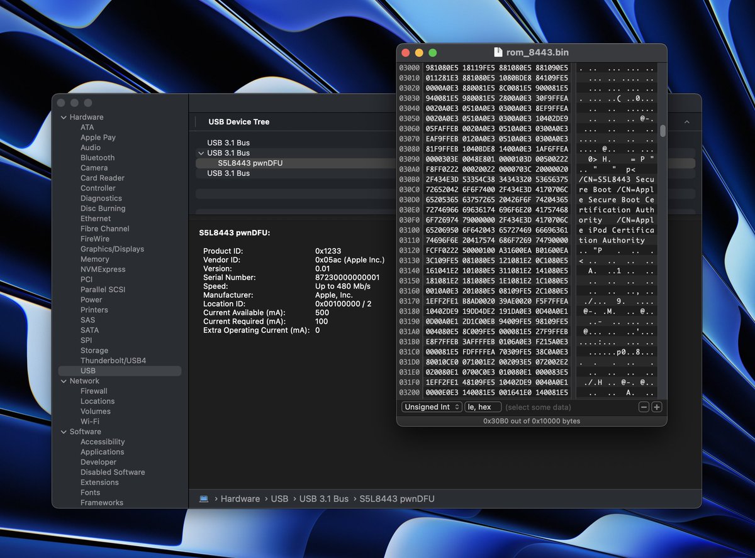This screenshot has width=755, height=558.
Task: Select Wi-Fi under Network
Action: coord(89,421)
